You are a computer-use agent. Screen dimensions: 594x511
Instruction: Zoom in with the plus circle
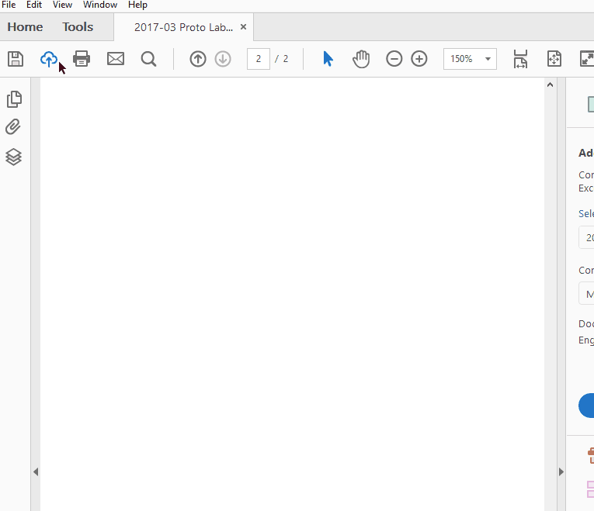(419, 59)
